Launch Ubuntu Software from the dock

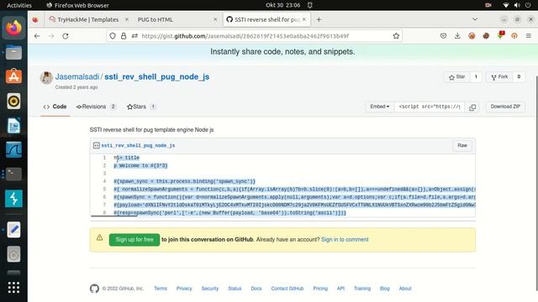coord(13,76)
